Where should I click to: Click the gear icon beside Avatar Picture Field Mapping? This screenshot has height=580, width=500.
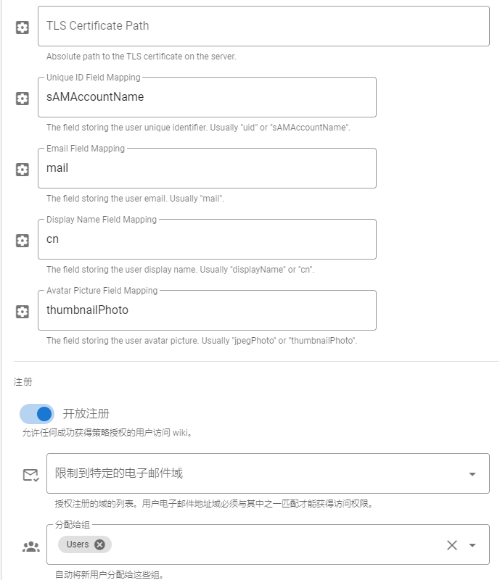click(22, 312)
